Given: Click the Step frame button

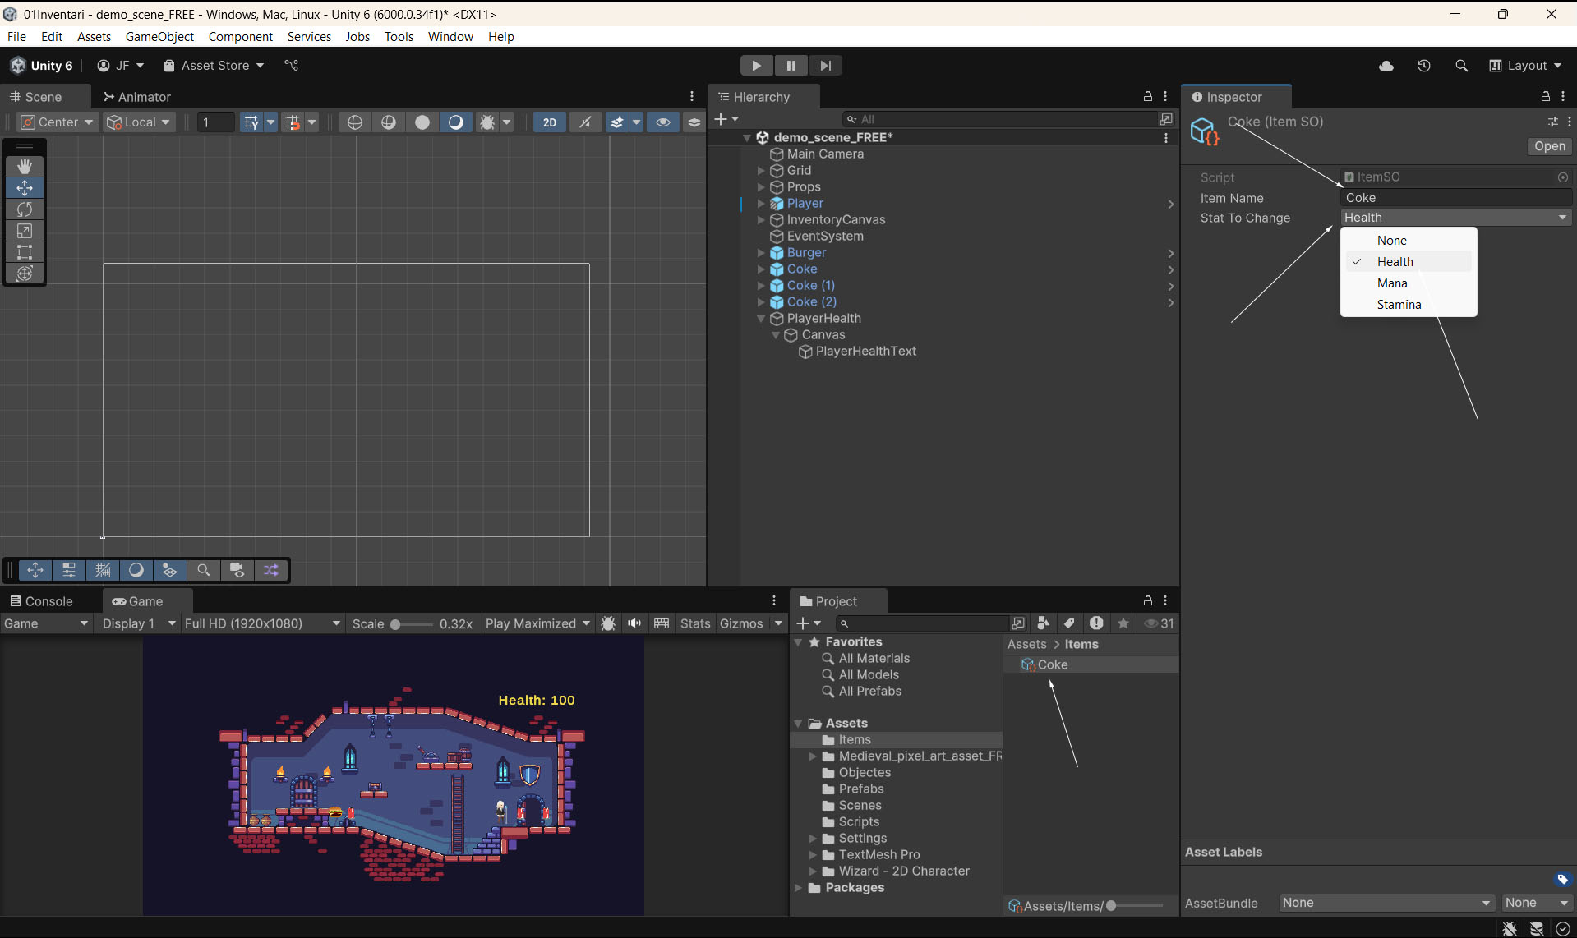Looking at the screenshot, I should point(825,66).
